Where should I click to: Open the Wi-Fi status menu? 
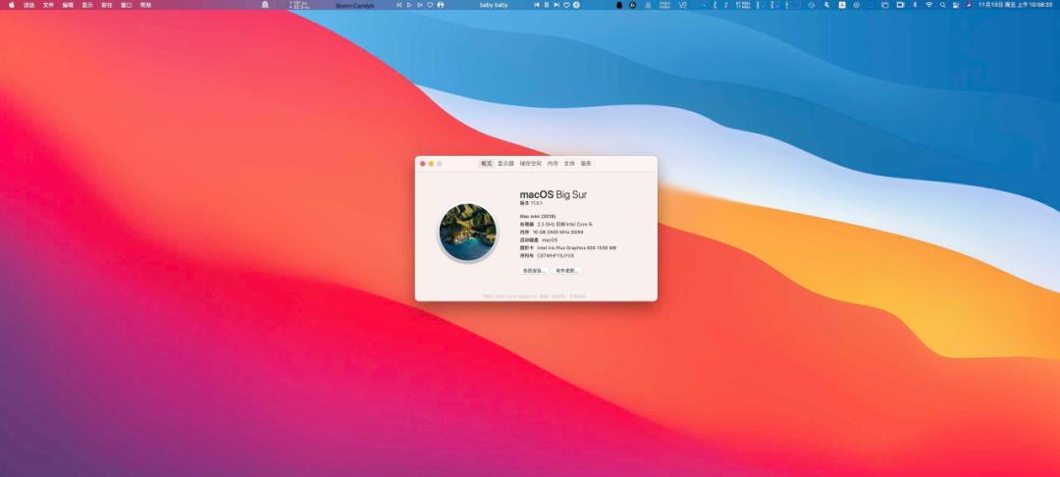928,5
